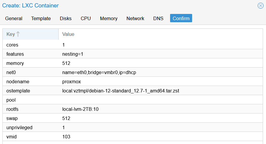
Task: Select the CPU tab
Action: point(86,18)
